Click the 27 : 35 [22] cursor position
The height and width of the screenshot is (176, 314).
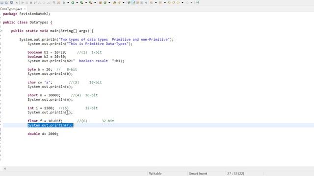(235, 174)
